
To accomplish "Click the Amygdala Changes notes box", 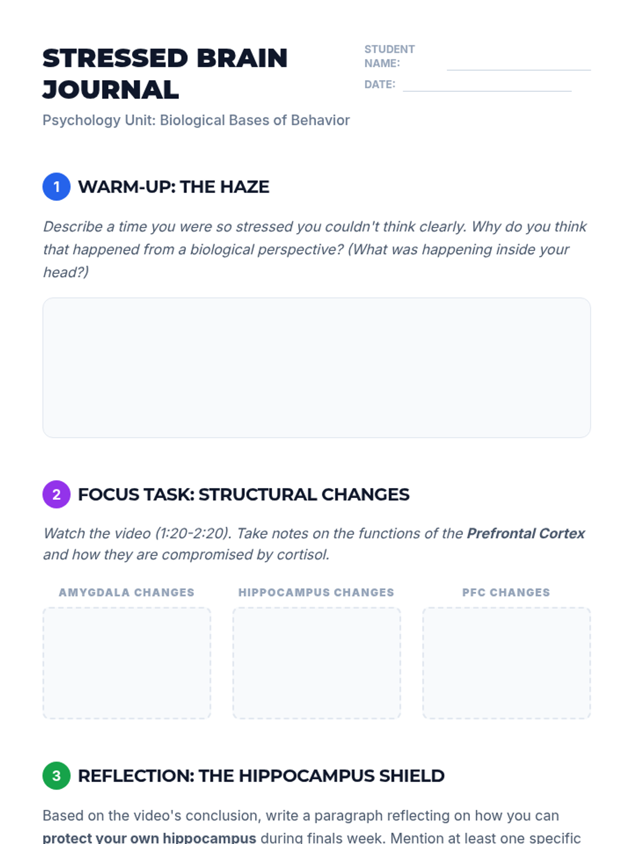I will [127, 663].
